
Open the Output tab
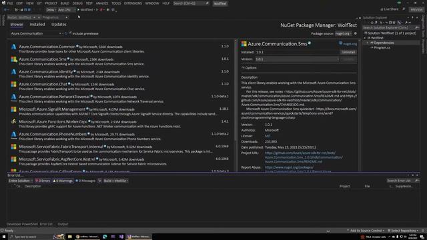[63, 224]
